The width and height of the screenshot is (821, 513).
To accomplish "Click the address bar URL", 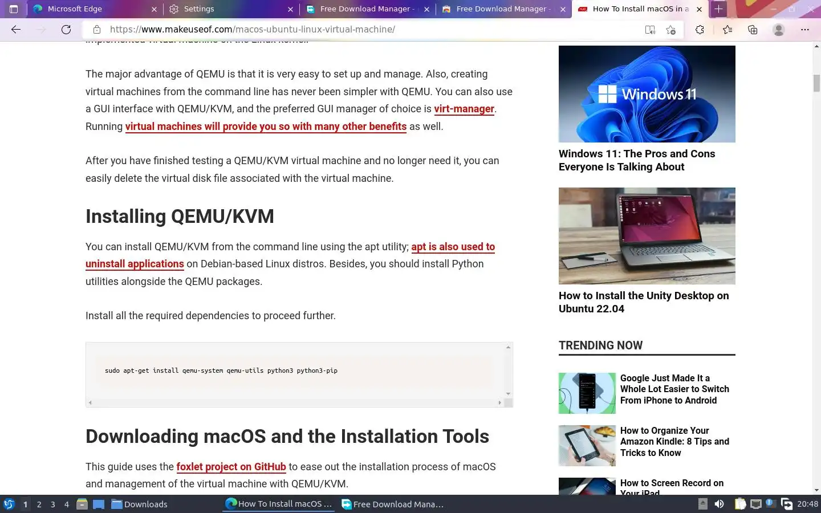I will coord(253,30).
